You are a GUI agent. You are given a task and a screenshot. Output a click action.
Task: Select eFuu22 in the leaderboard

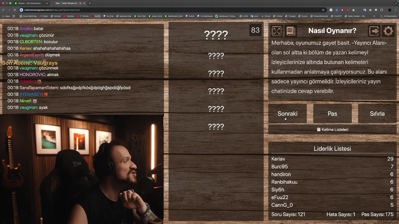(332, 197)
